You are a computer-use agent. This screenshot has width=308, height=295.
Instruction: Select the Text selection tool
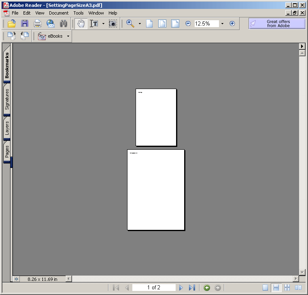coord(94,23)
